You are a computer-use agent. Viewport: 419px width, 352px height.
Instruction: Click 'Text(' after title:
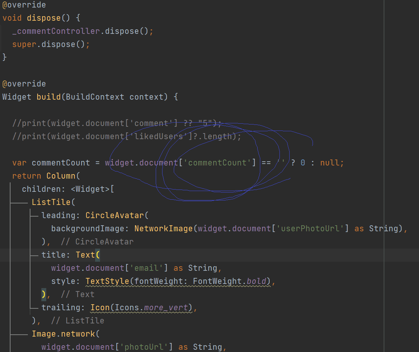point(88,255)
